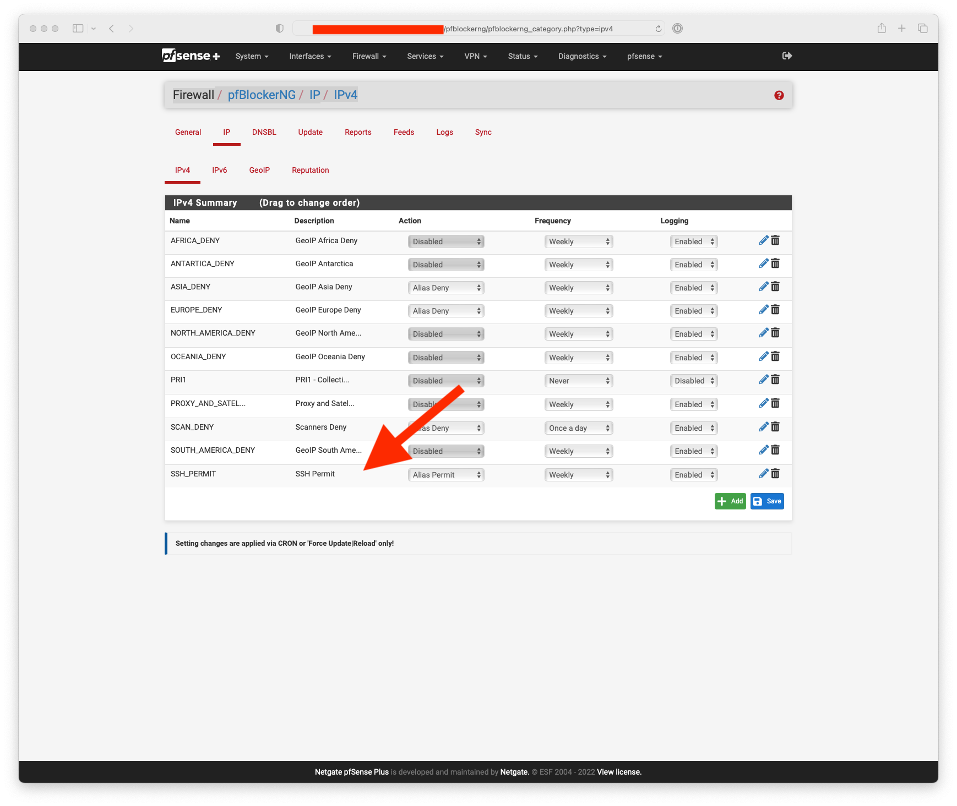Viewport: 957px width, 806px height.
Task: Switch to the GeoIP sub-tab
Action: coord(259,170)
